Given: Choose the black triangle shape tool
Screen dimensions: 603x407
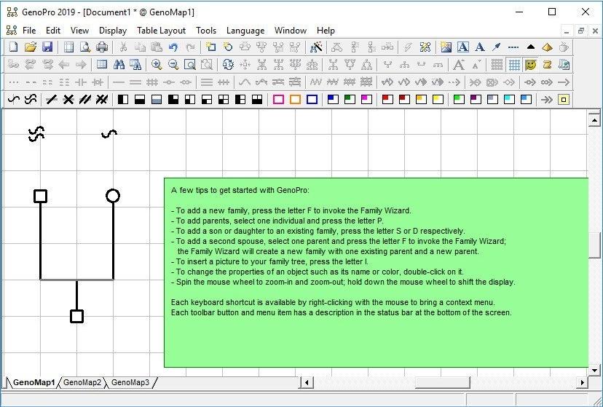Looking at the screenshot, I should [531, 47].
